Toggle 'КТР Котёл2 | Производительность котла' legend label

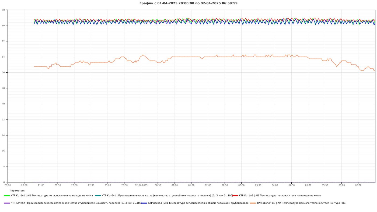[x=76, y=203]
